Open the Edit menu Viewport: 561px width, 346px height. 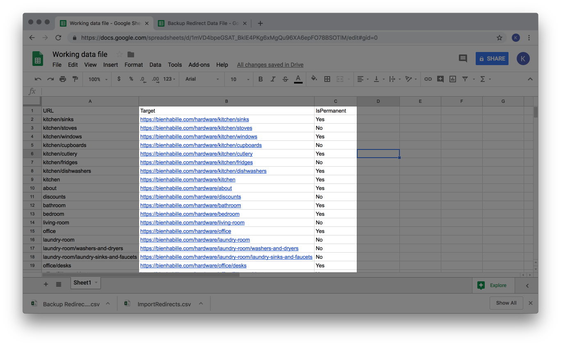pos(73,65)
